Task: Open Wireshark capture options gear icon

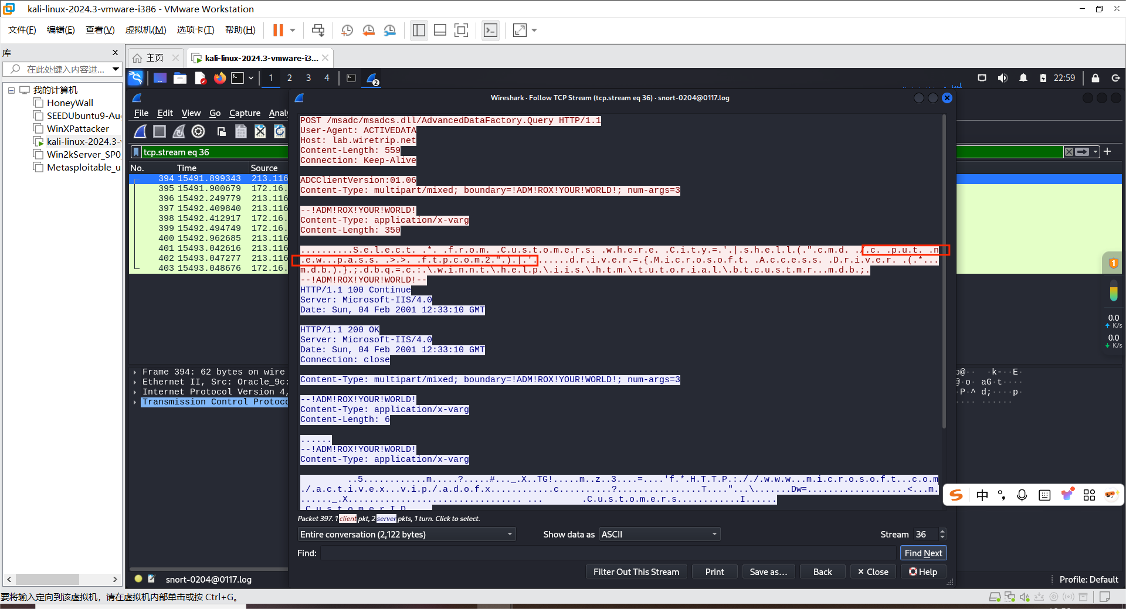Action: pos(198,132)
